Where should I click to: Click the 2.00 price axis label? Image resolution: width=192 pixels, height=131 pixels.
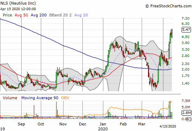185,70
